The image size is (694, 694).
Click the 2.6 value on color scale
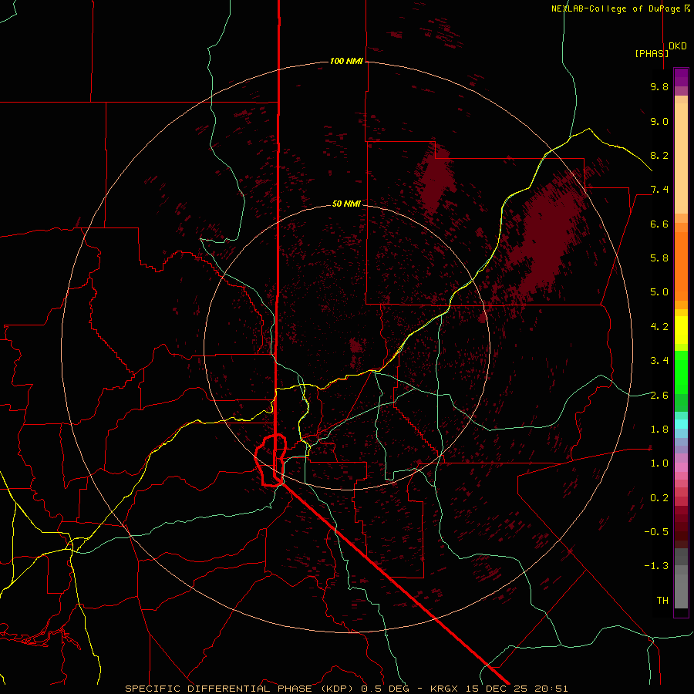(659, 396)
